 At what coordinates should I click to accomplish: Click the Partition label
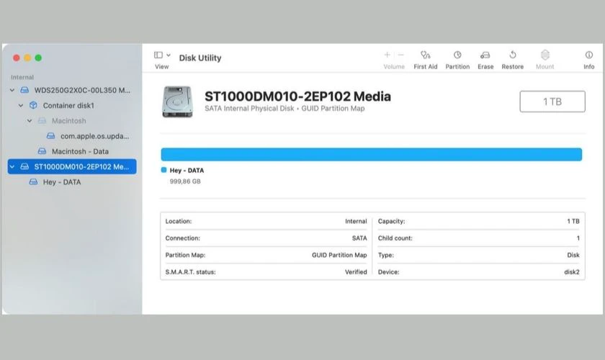click(457, 67)
